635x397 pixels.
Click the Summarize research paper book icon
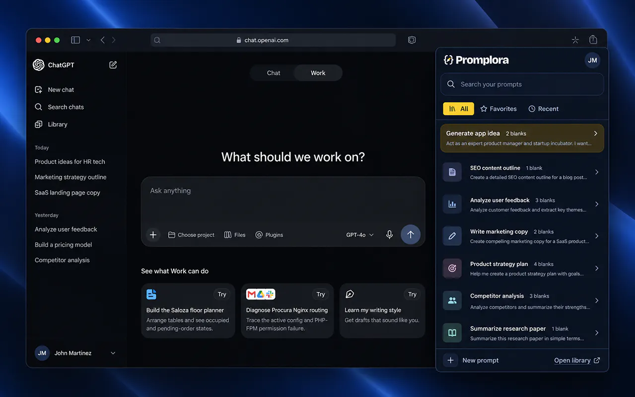click(452, 333)
